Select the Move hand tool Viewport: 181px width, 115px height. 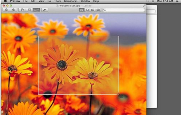tap(22, 10)
